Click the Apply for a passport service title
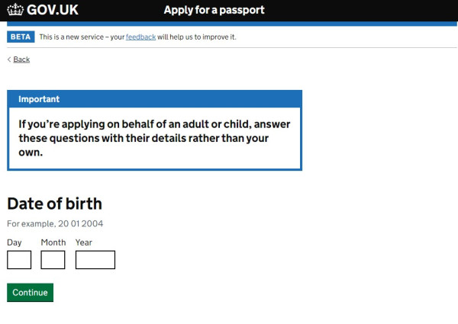Screen dimensions: 458x324 coord(214,10)
